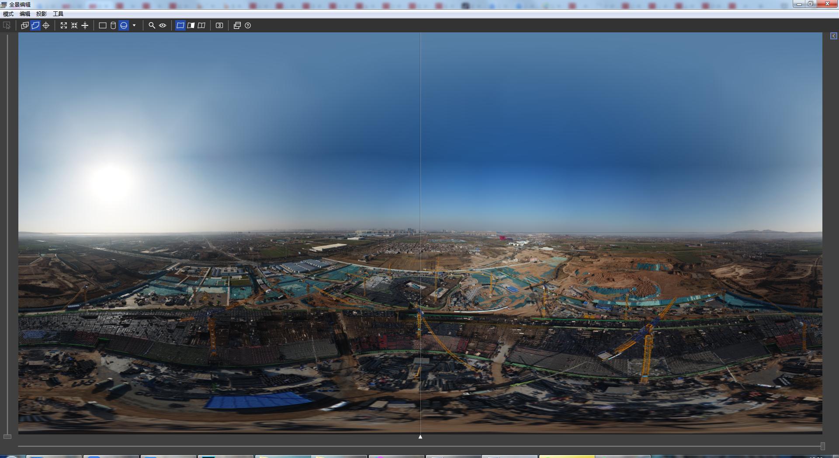Select the edit individual images mode icon

pos(25,25)
